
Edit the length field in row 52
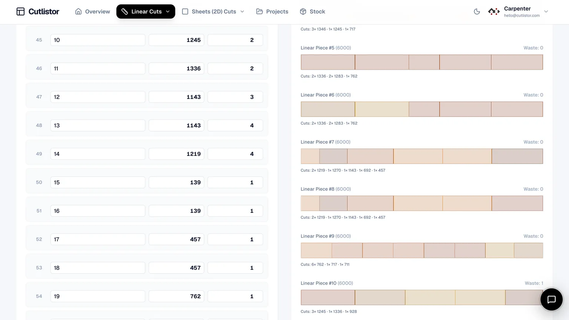click(176, 240)
